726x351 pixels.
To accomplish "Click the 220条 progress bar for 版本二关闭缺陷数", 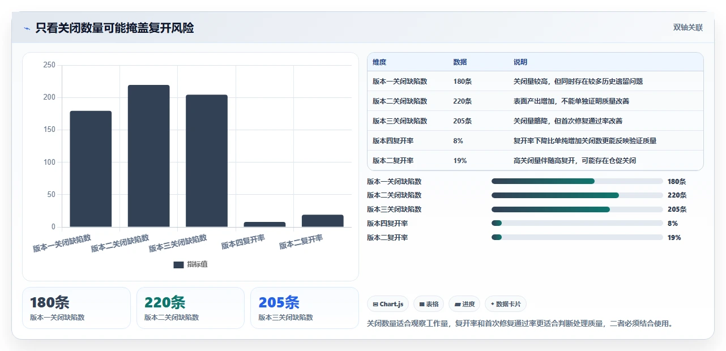I will click(577, 195).
